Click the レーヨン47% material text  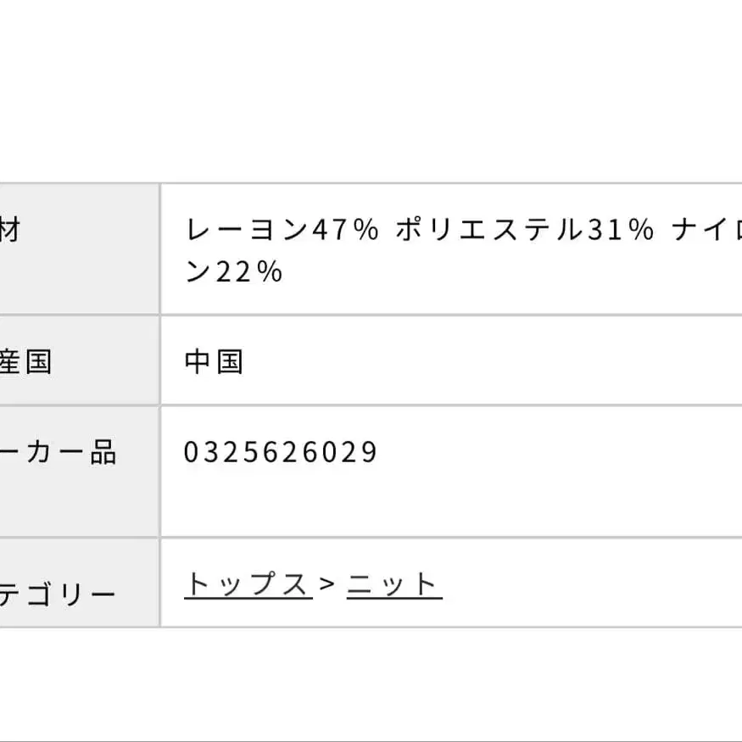point(282,229)
